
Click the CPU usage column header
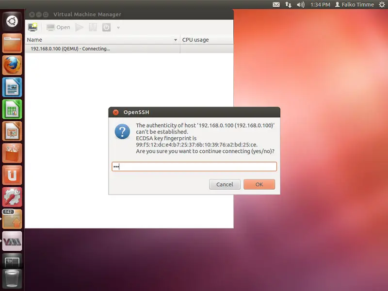pyautogui.click(x=207, y=40)
